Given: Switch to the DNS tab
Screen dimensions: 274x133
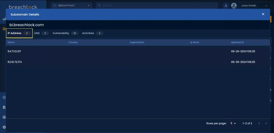Looking at the screenshot, I should coord(41,33).
